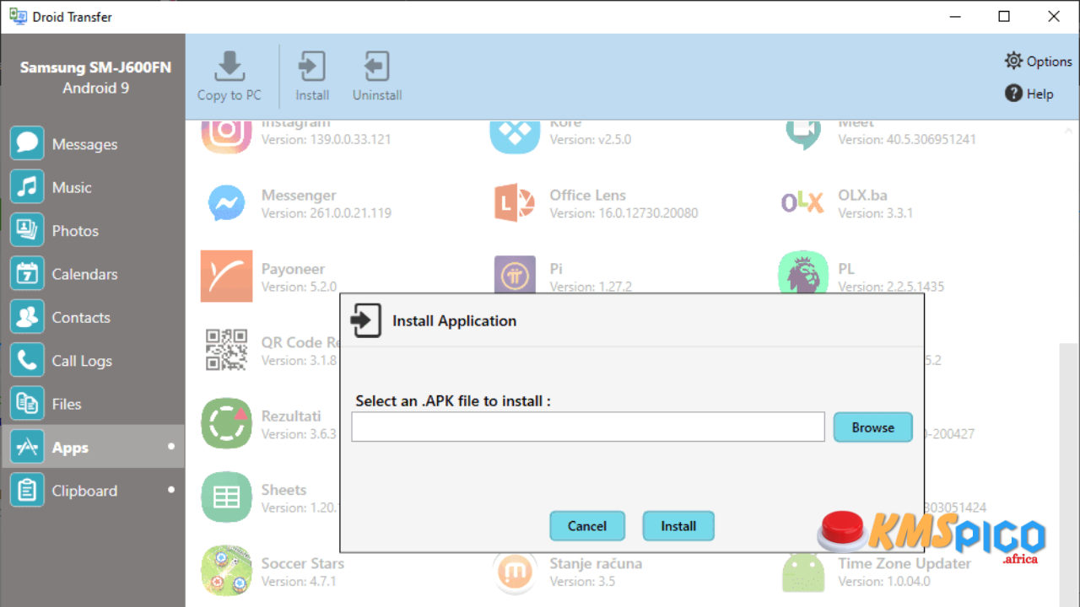Open the Contacts section
1080x607 pixels.
click(x=93, y=317)
